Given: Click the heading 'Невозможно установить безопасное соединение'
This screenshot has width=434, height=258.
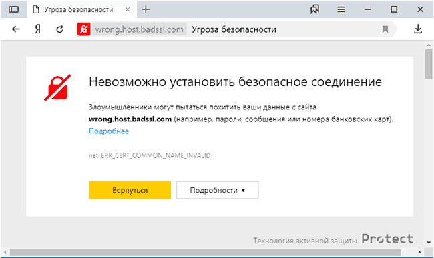Looking at the screenshot, I should coord(235,82).
